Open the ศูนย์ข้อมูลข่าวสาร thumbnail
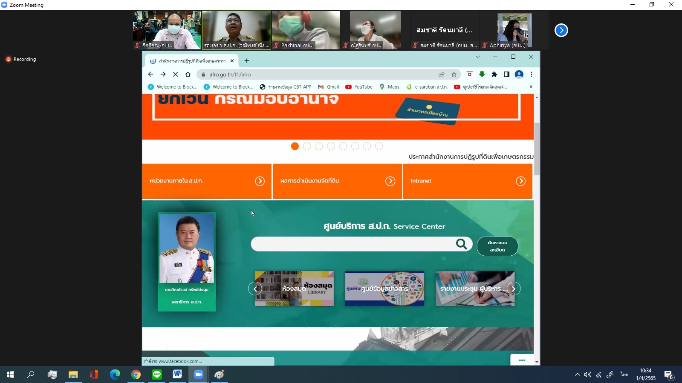 pyautogui.click(x=384, y=289)
